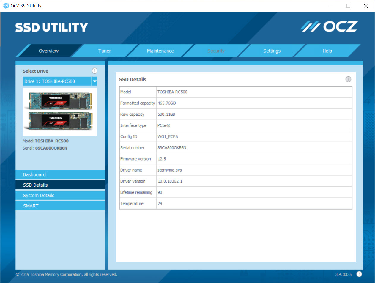Open the Tuner tab

point(105,51)
